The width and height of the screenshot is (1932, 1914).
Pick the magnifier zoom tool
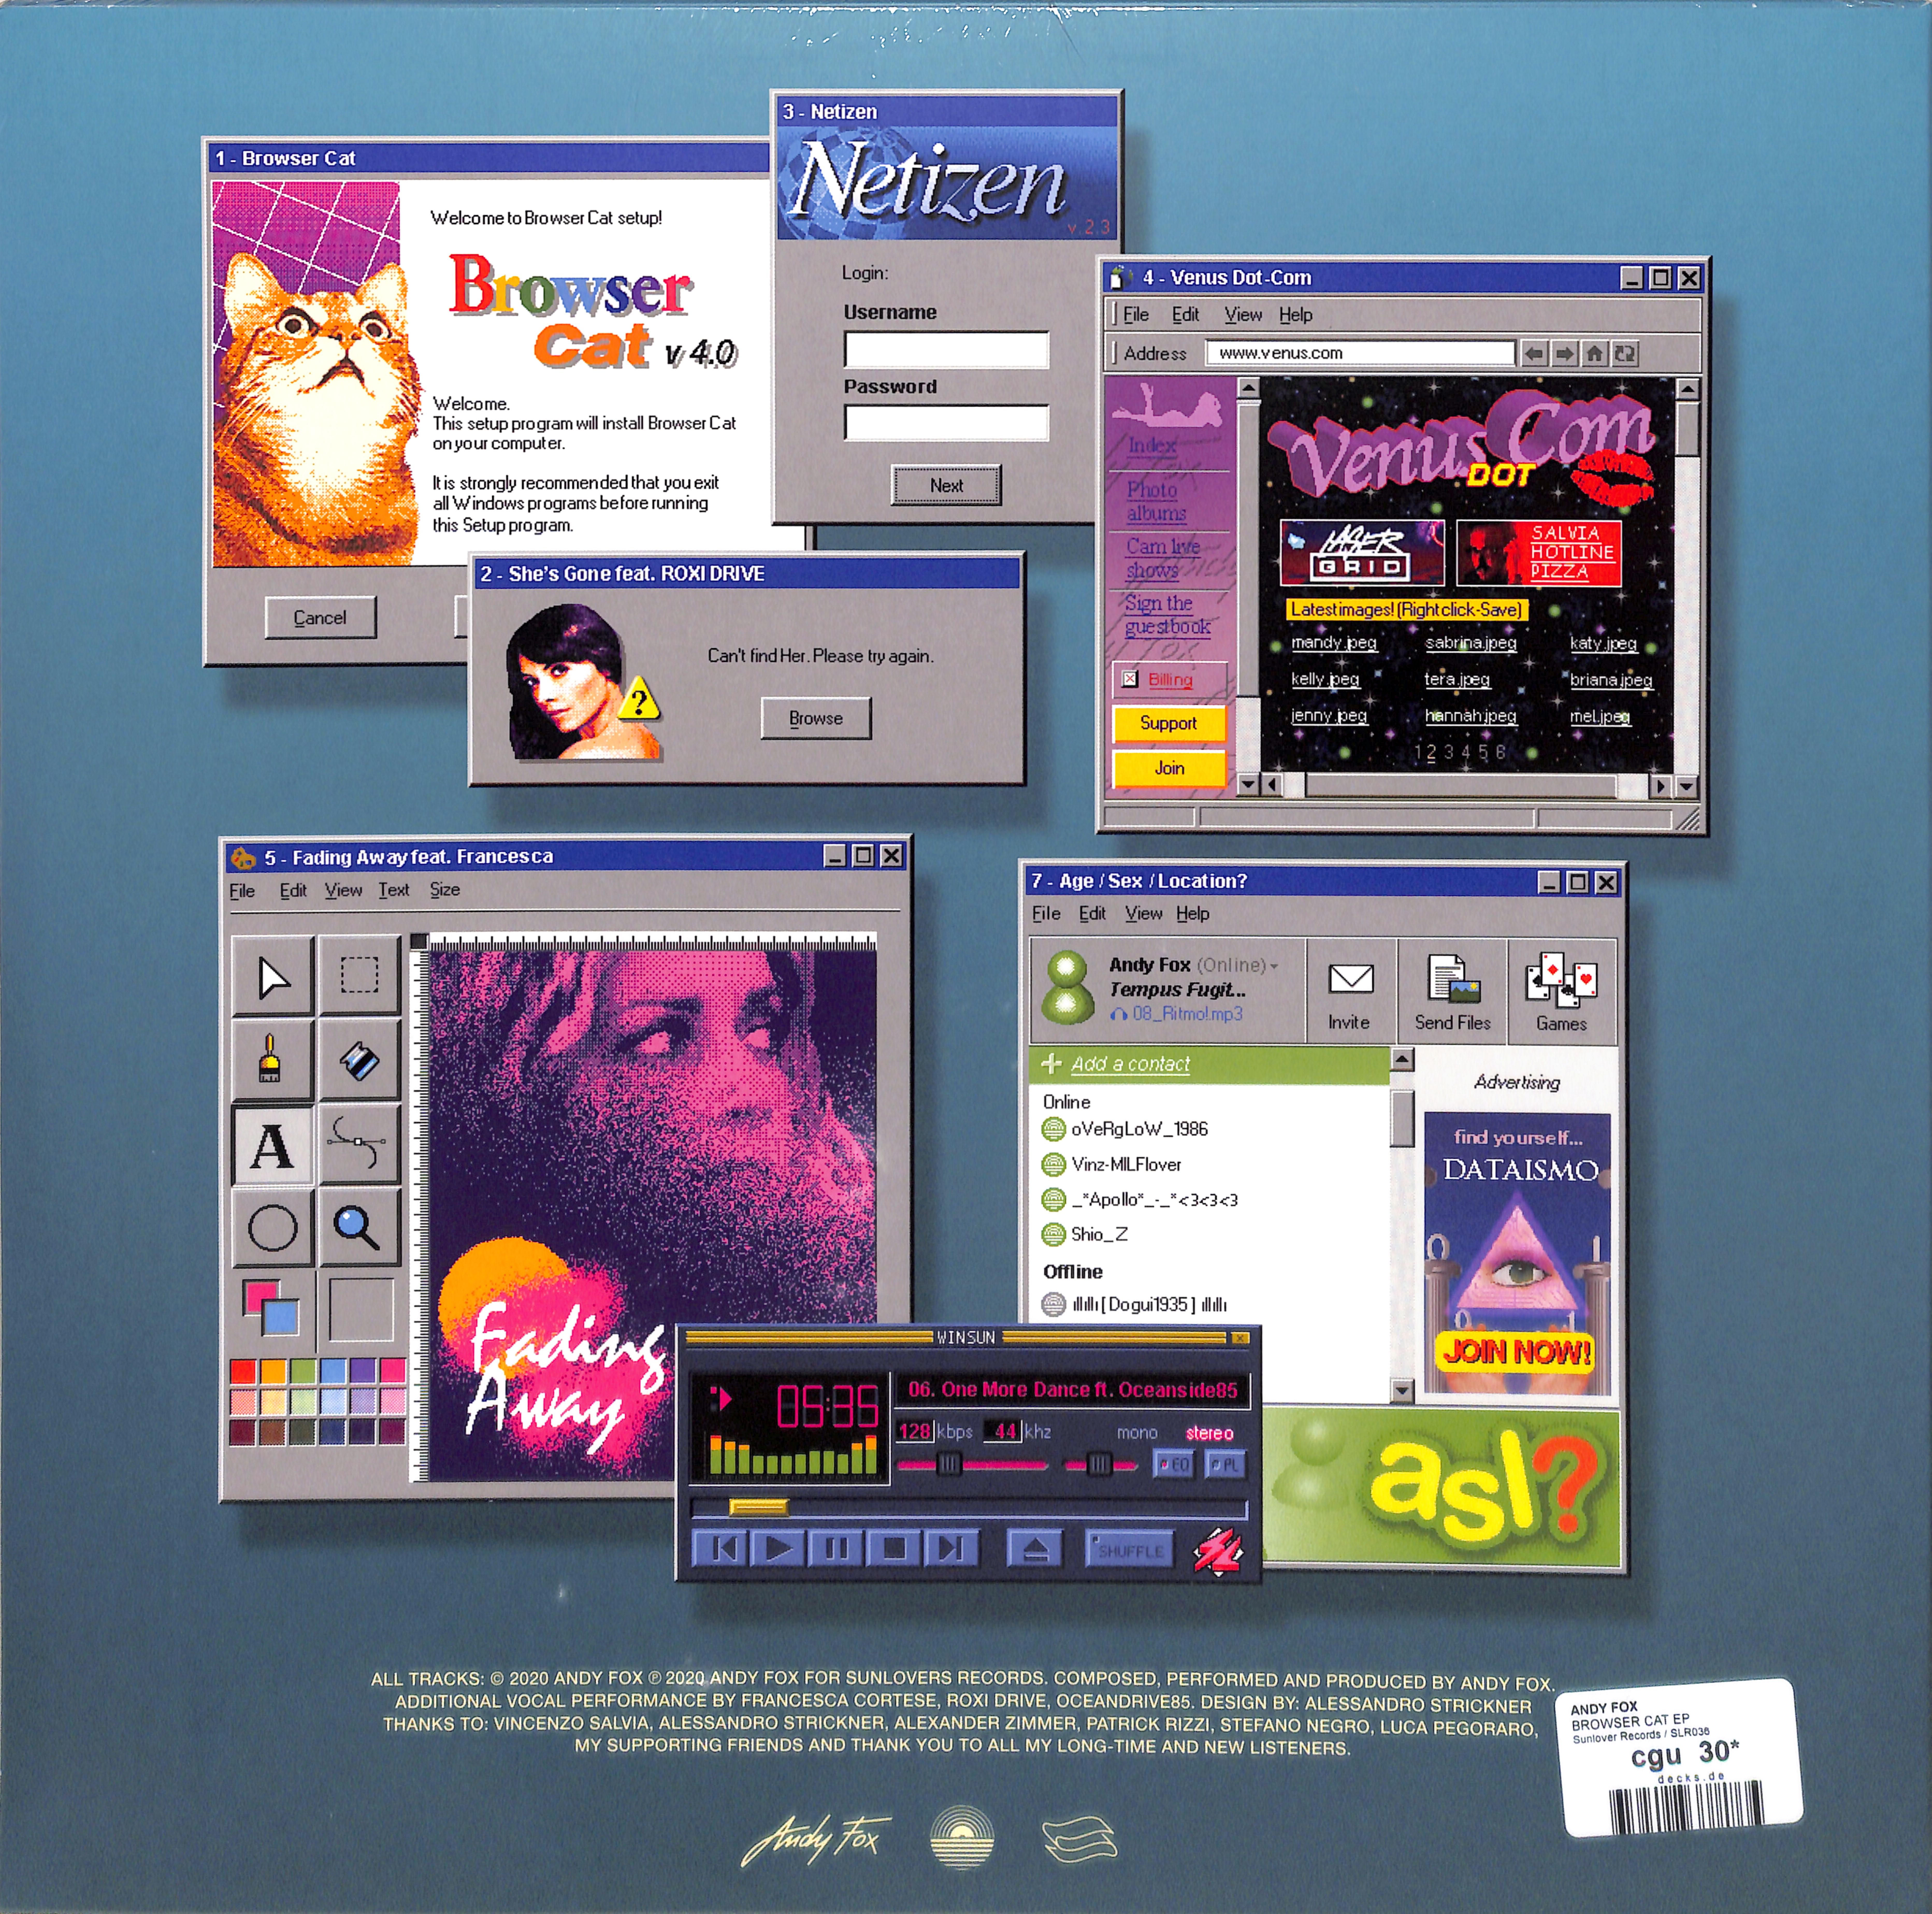(x=357, y=1228)
